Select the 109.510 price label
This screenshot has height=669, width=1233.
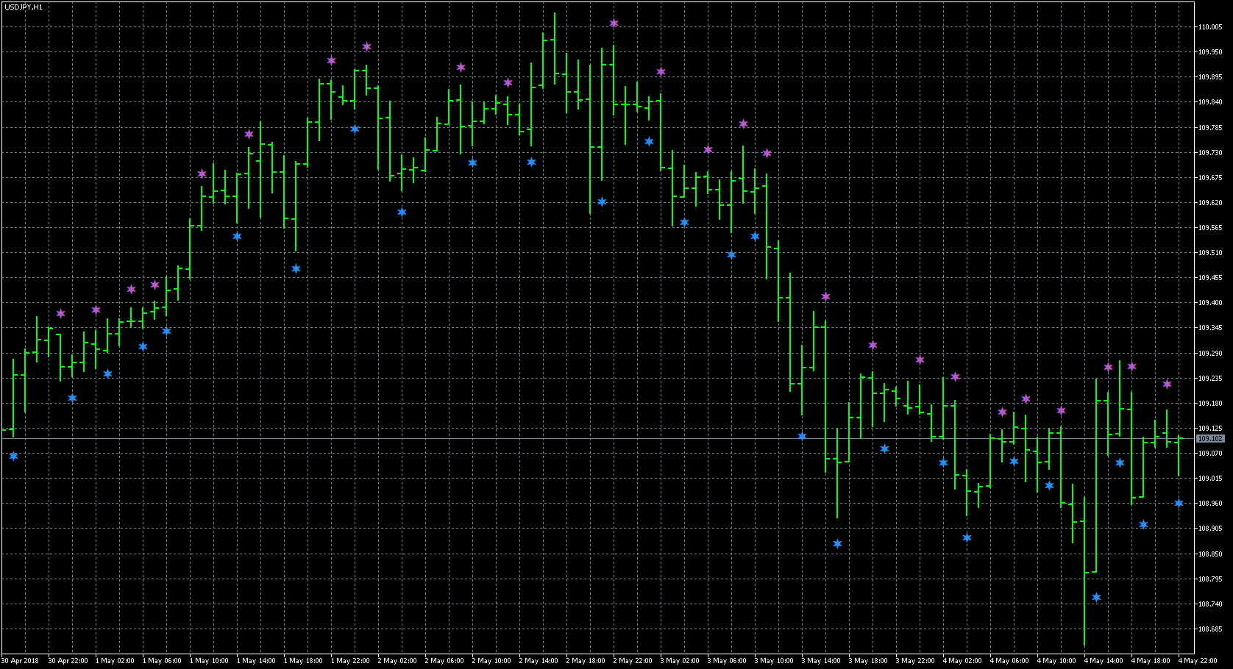point(1210,253)
